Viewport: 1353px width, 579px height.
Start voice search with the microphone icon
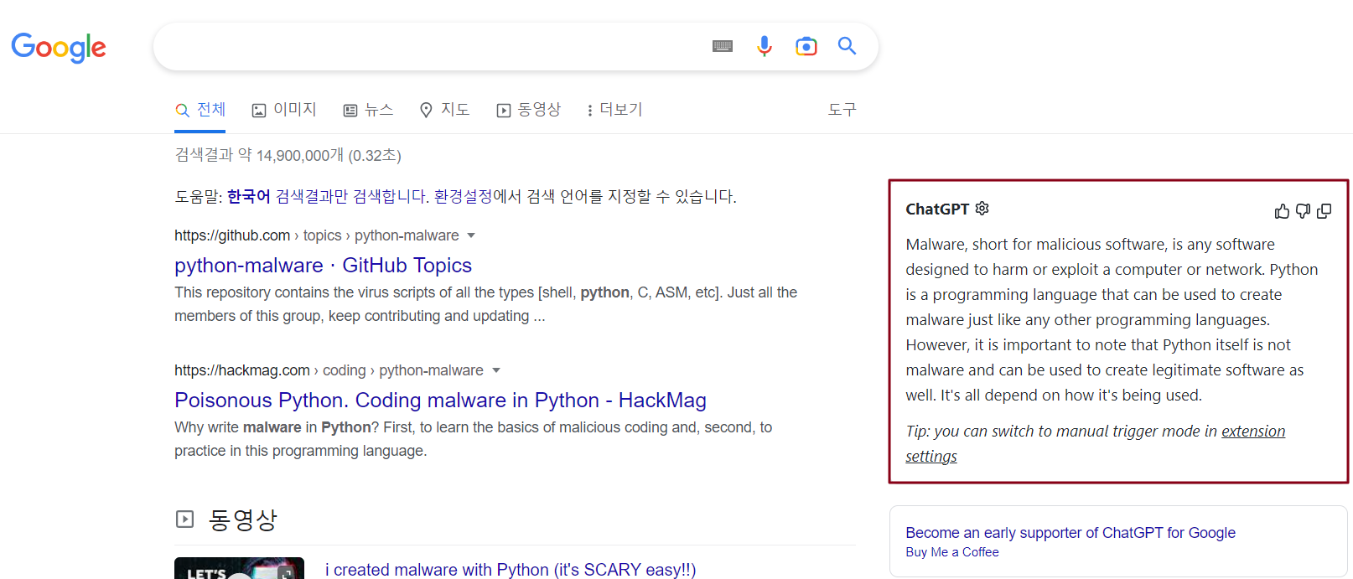tap(764, 46)
